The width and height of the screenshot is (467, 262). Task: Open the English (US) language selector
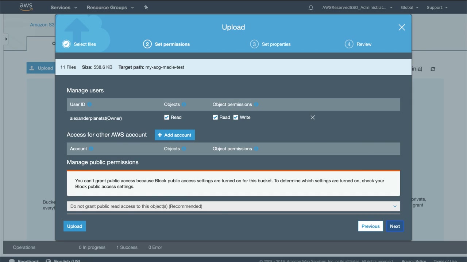[63, 261]
